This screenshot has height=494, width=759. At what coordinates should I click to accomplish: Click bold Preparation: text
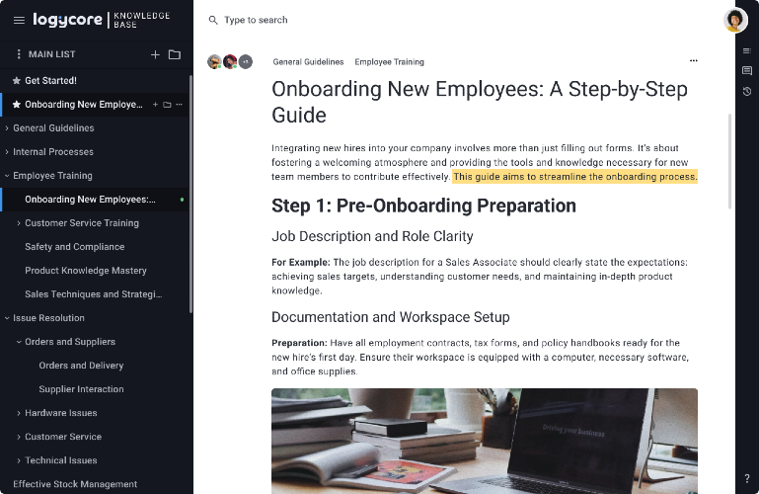[x=299, y=343]
